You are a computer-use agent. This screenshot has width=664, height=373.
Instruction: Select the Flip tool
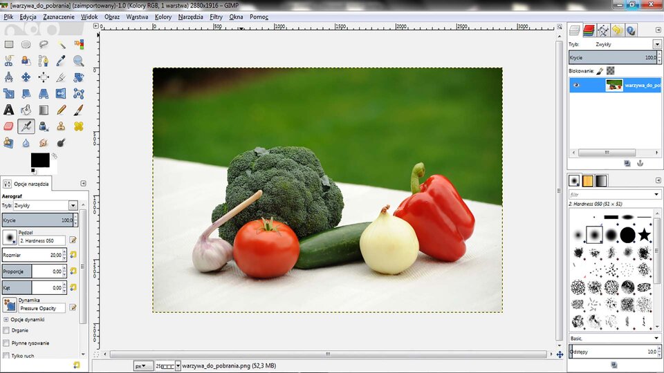tap(61, 93)
